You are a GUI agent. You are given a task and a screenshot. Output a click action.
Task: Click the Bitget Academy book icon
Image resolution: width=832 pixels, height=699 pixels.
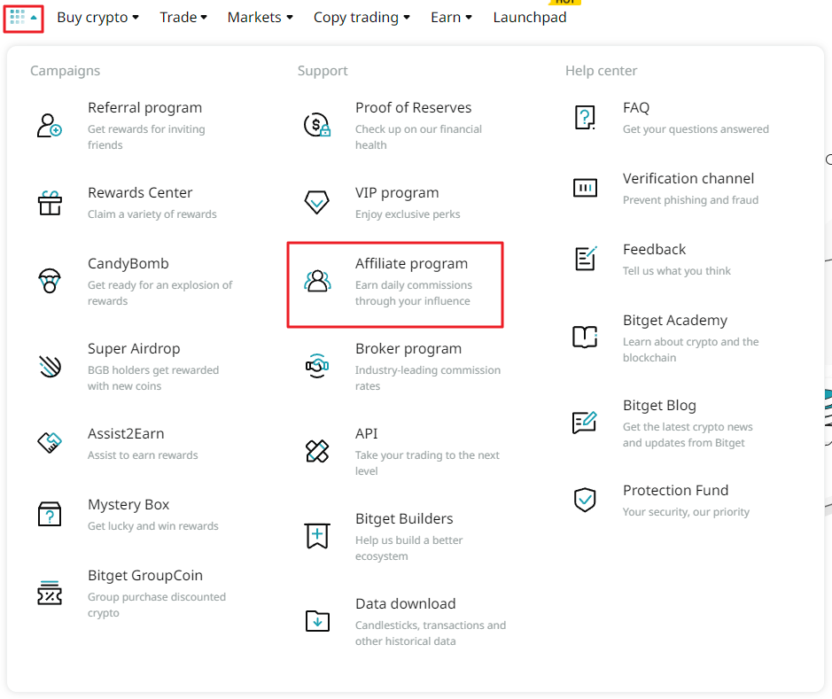[585, 337]
